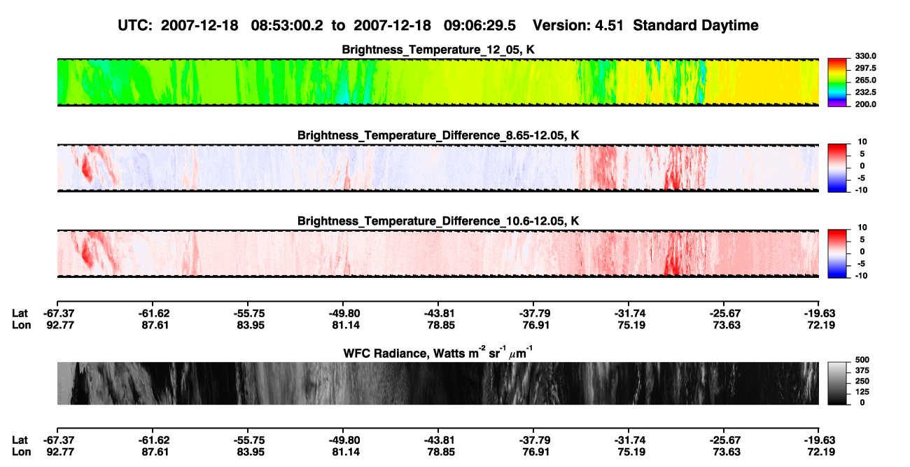Click the 8.65-12.05 difference color scale bar
The width and height of the screenshot is (910, 467).
point(837,167)
